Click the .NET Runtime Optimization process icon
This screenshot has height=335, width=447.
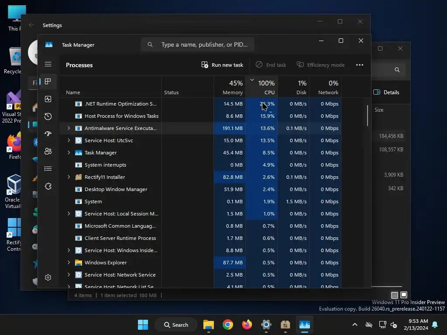point(79,104)
